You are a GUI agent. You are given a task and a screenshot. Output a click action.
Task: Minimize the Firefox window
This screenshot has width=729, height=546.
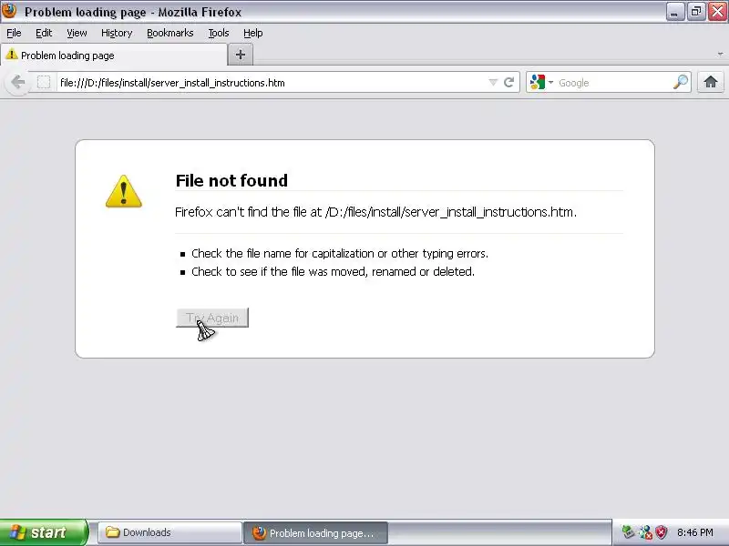click(674, 12)
